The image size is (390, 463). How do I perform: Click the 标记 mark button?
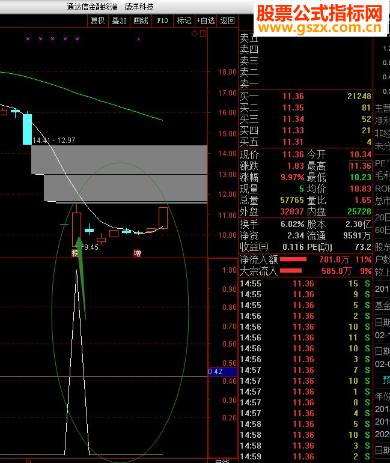(184, 20)
